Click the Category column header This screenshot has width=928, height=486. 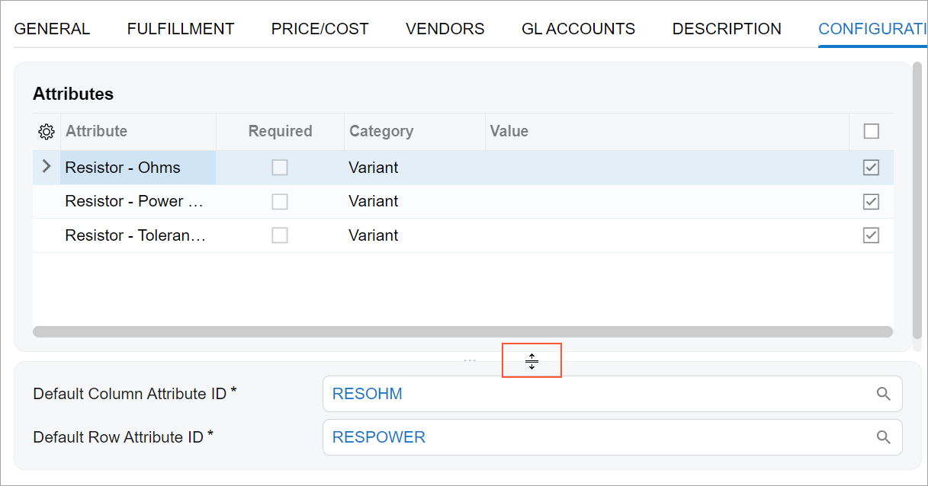tap(381, 131)
